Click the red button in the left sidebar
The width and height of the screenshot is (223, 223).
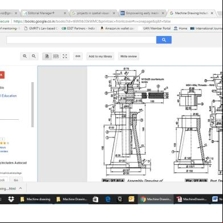click(x=2, y=75)
